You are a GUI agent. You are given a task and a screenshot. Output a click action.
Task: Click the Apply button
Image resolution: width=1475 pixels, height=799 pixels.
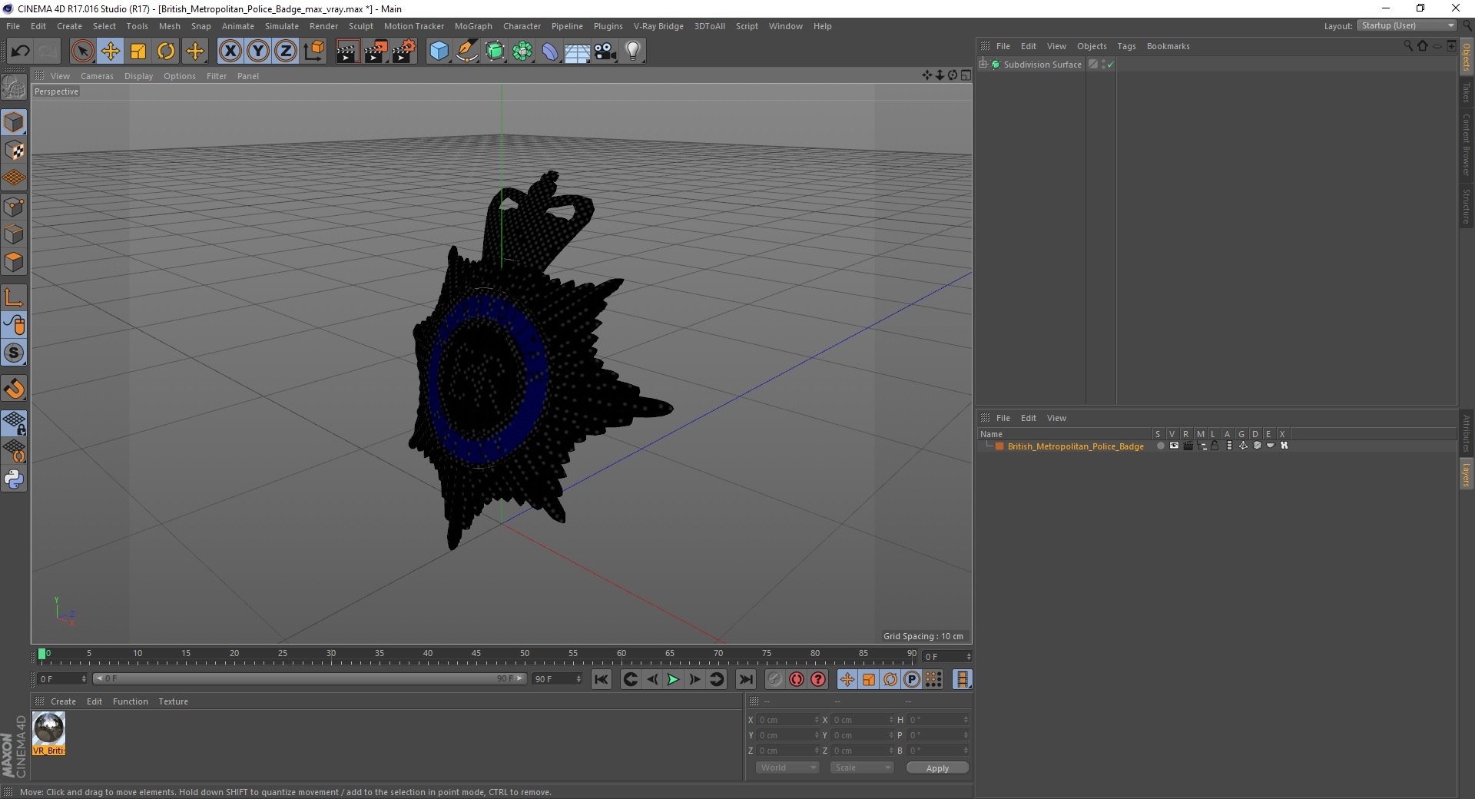coord(937,768)
